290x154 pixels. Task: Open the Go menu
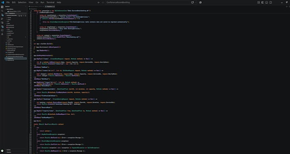click(37, 3)
